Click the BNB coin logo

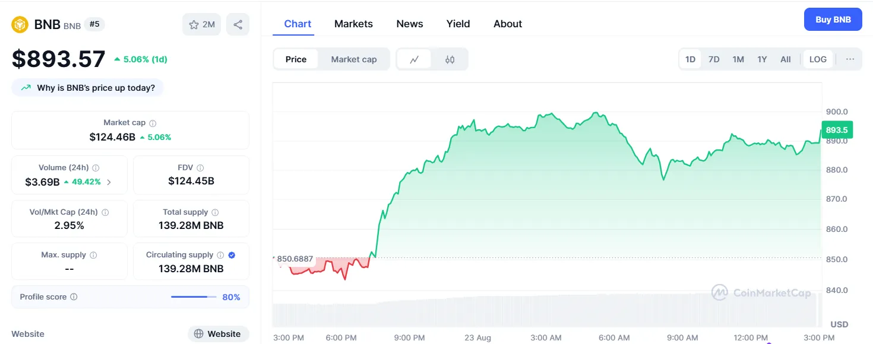21,24
